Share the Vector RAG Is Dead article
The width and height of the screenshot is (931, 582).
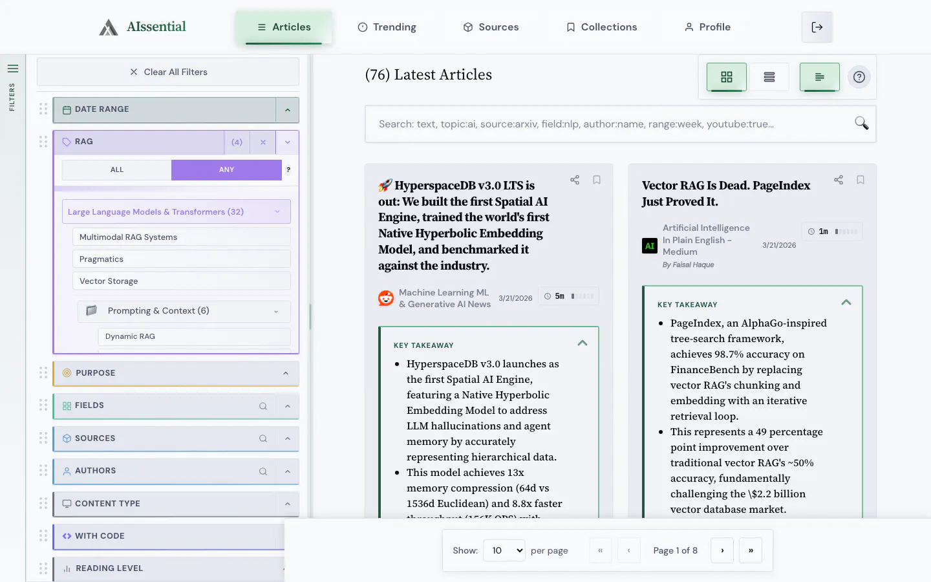(x=839, y=180)
